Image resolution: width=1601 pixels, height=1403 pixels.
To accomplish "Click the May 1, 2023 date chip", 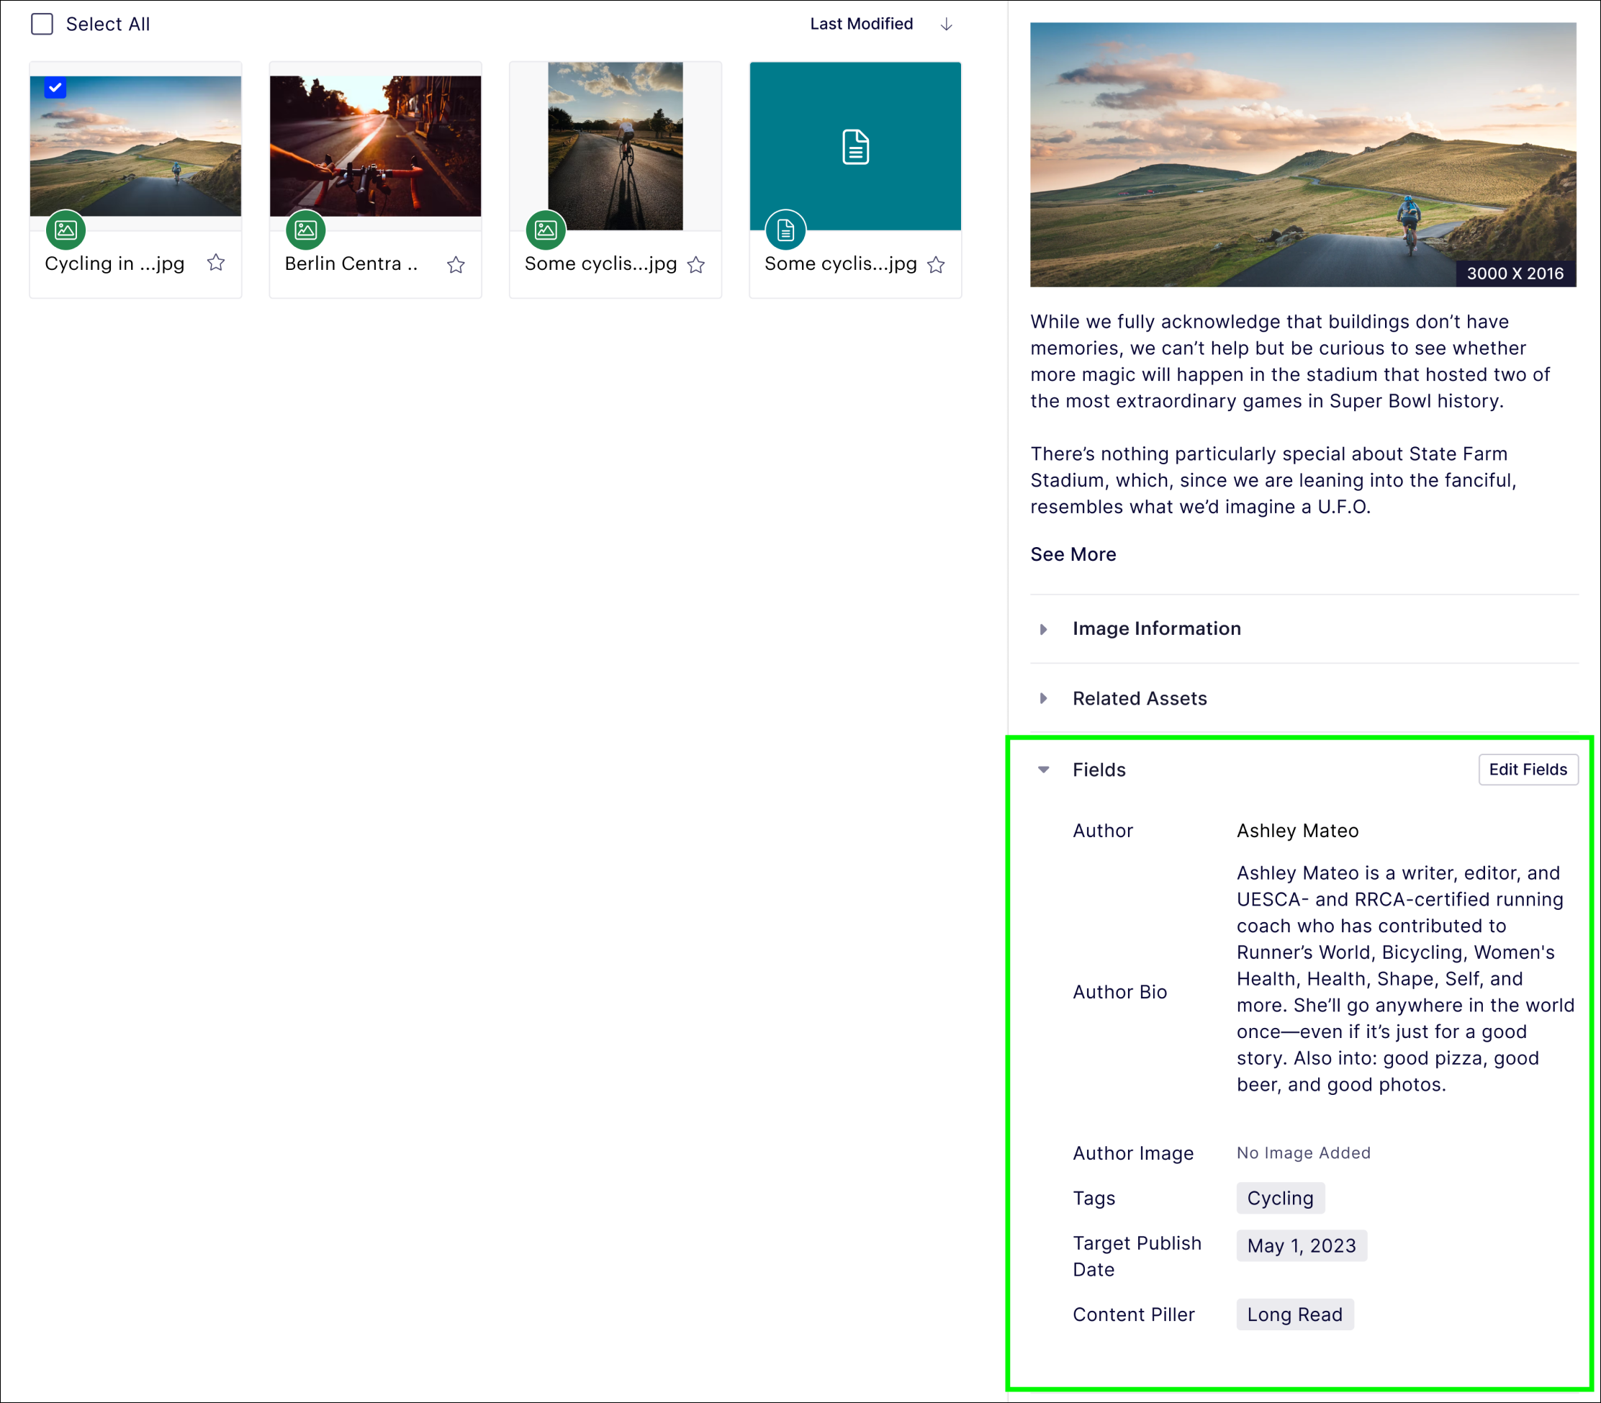I will tap(1301, 1245).
